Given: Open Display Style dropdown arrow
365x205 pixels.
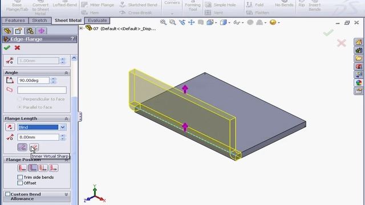Looking at the screenshot, I should pyautogui.click(x=229, y=23).
